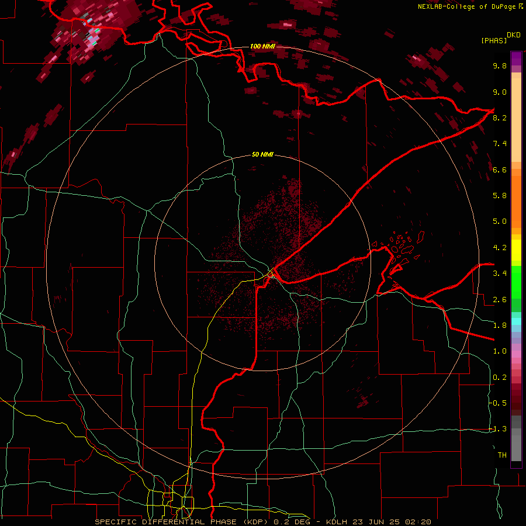Click the [PHAS] units label
Image resolution: width=526 pixels, height=526 pixels.
tap(493, 40)
